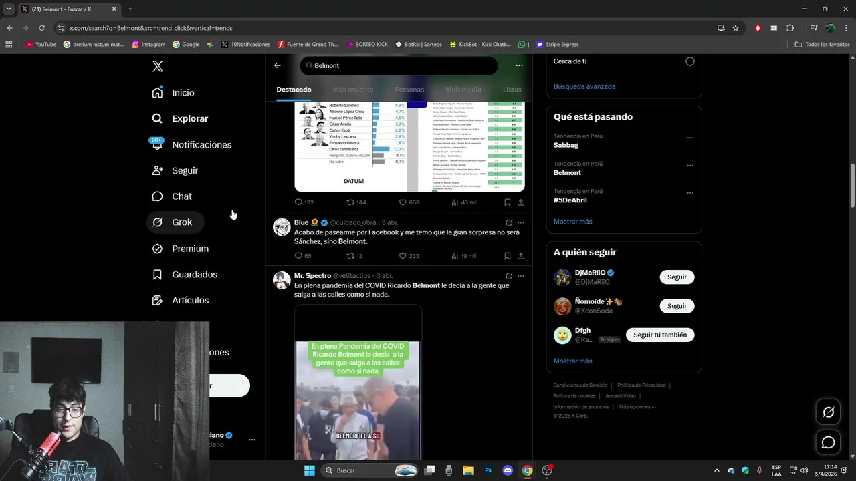Image resolution: width=856 pixels, height=481 pixels.
Task: Click the Belmont search field
Action: (399, 65)
